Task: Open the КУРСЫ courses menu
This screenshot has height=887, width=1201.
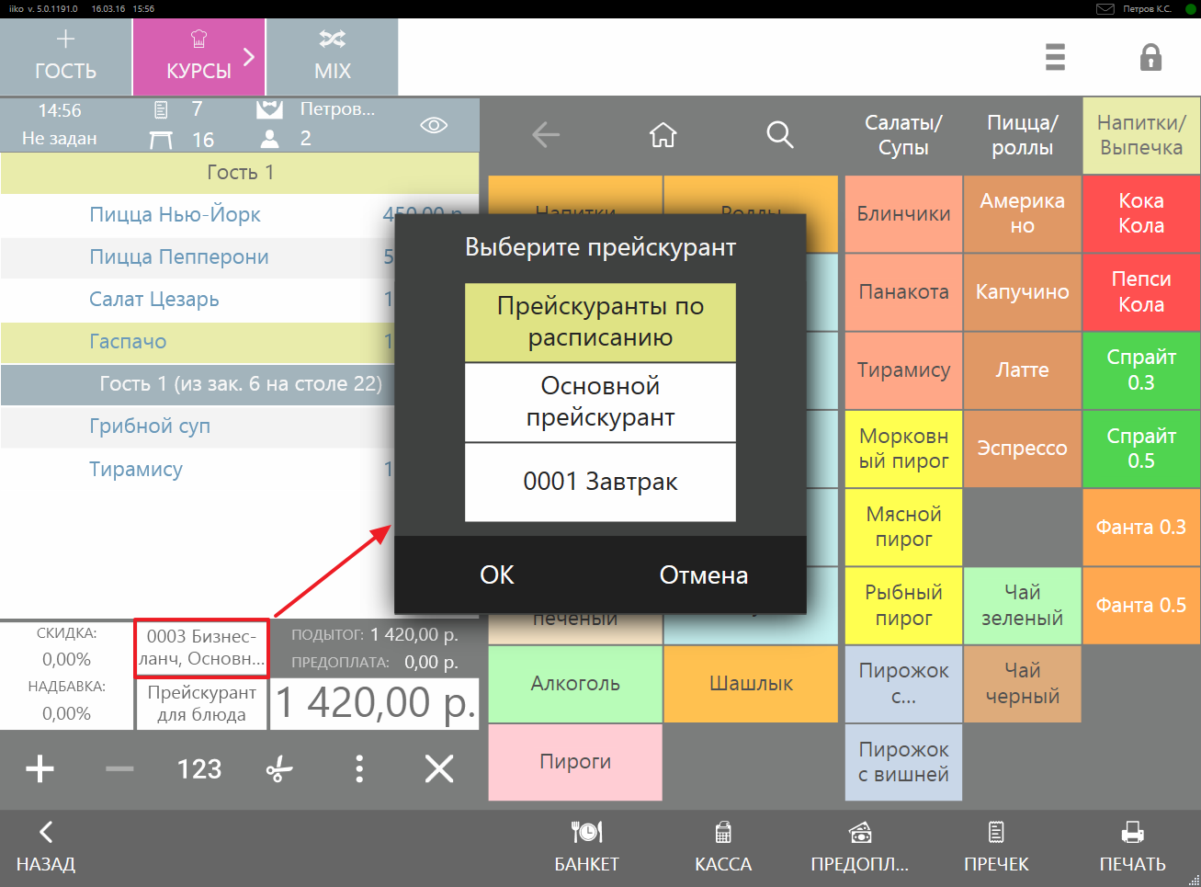Action: [198, 56]
